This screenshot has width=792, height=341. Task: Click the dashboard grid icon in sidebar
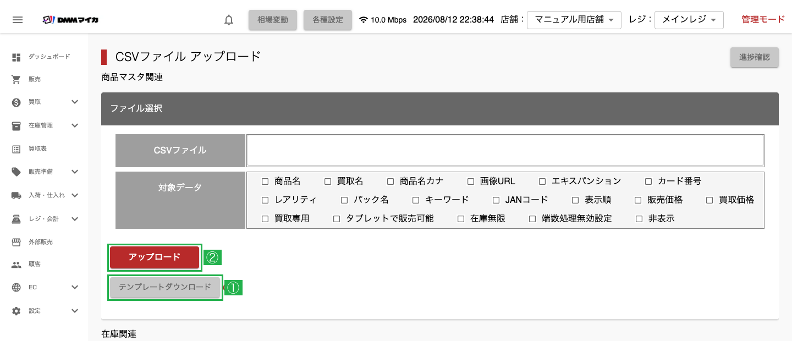click(16, 57)
